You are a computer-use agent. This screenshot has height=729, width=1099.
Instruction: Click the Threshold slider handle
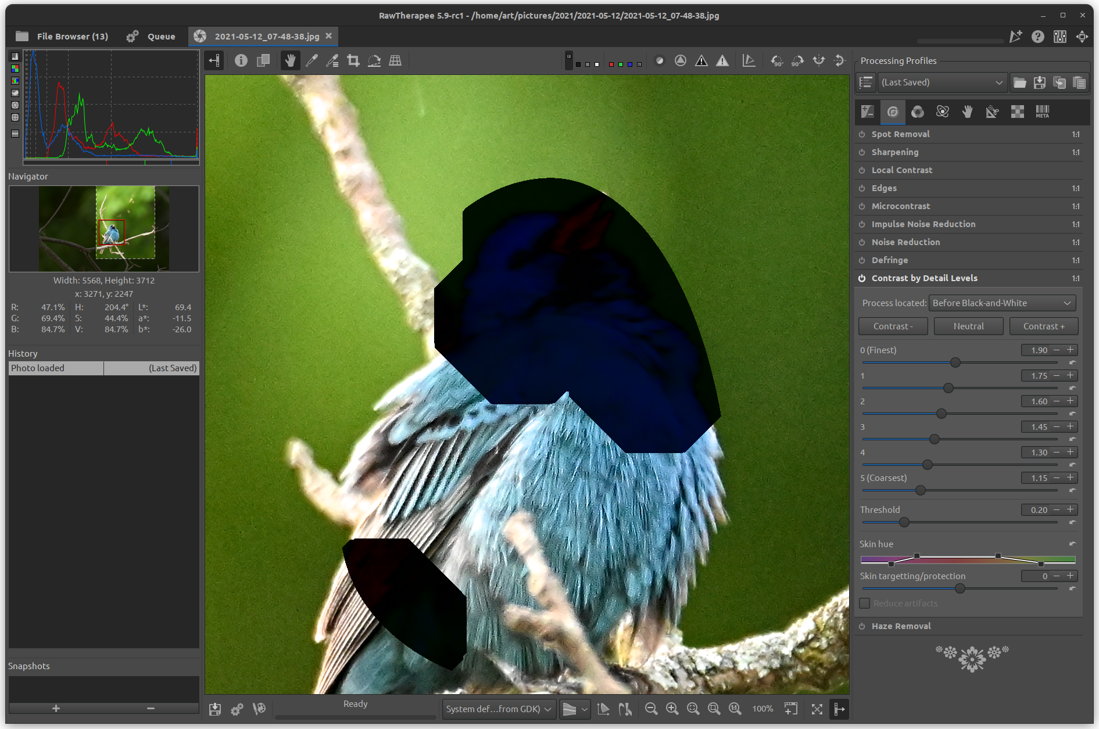[x=904, y=522]
